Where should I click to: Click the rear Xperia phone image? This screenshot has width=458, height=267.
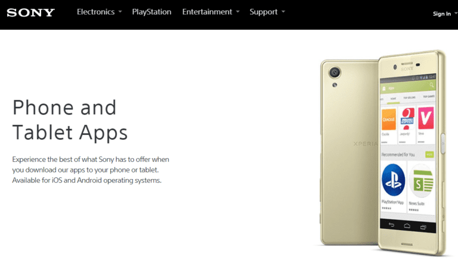(x=349, y=152)
